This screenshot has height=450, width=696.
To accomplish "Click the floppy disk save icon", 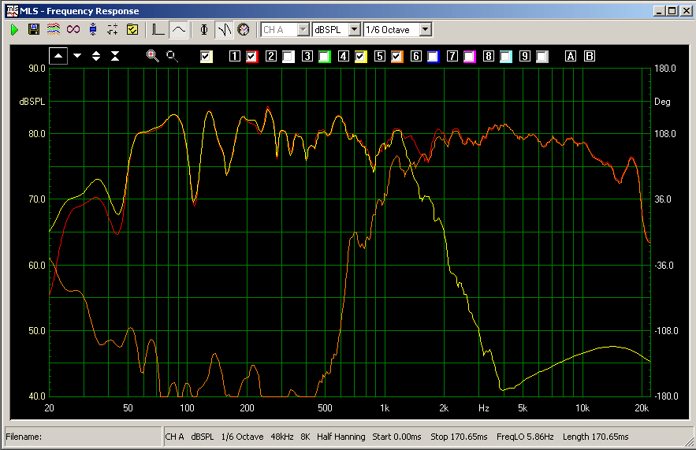I will click(34, 30).
